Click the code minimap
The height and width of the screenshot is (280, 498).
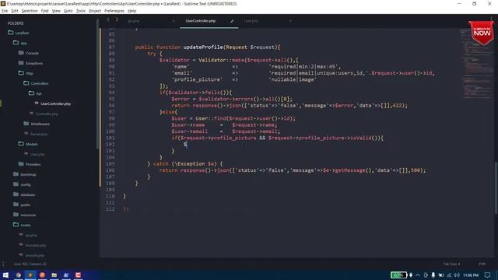[x=475, y=64]
